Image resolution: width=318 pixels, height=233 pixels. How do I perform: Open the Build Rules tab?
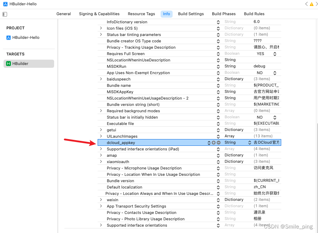point(254,14)
